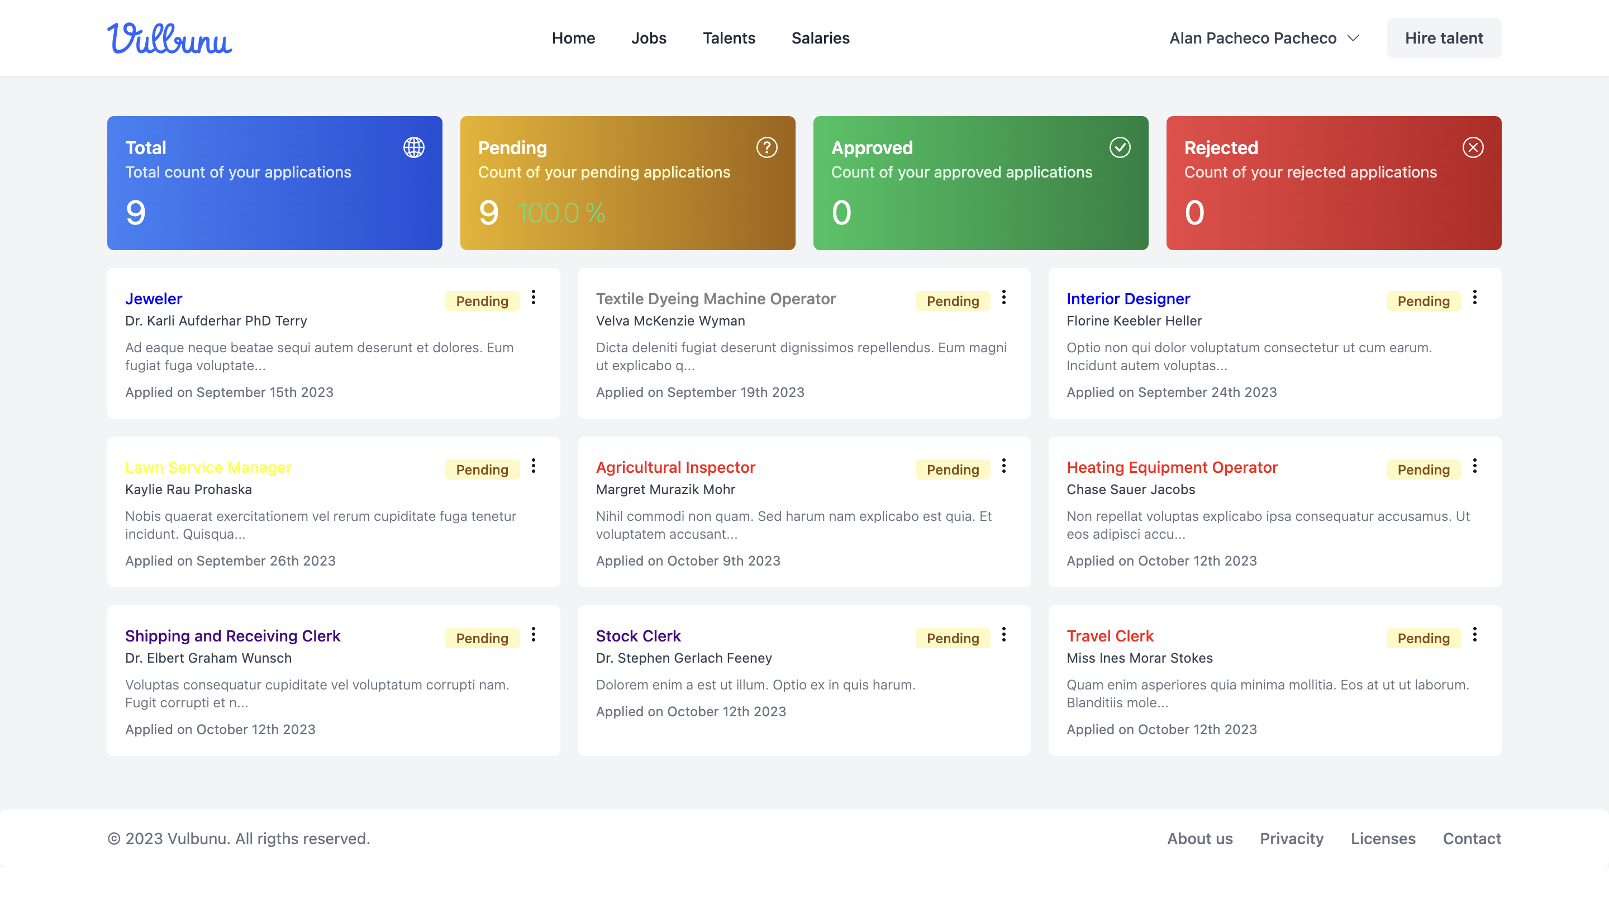Click the red Rejected applications card
This screenshot has width=1609, height=910.
point(1333,183)
